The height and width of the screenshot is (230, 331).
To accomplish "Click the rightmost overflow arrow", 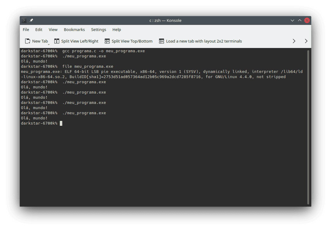I will pos(306,41).
